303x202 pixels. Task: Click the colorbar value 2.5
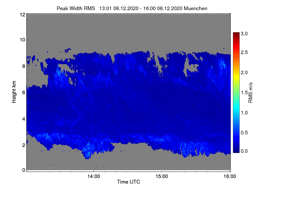tap(245, 52)
